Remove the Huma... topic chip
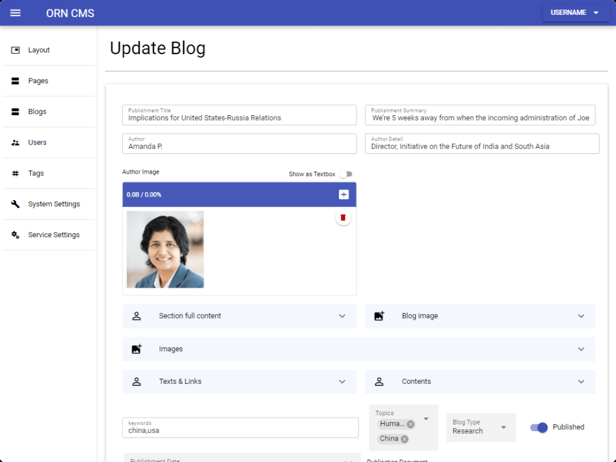 pos(410,424)
